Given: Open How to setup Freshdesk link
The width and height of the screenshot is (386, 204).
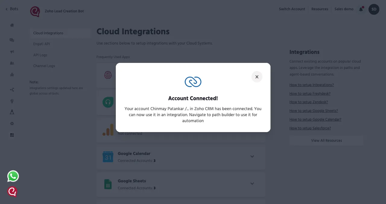Looking at the screenshot, I should pos(310,94).
